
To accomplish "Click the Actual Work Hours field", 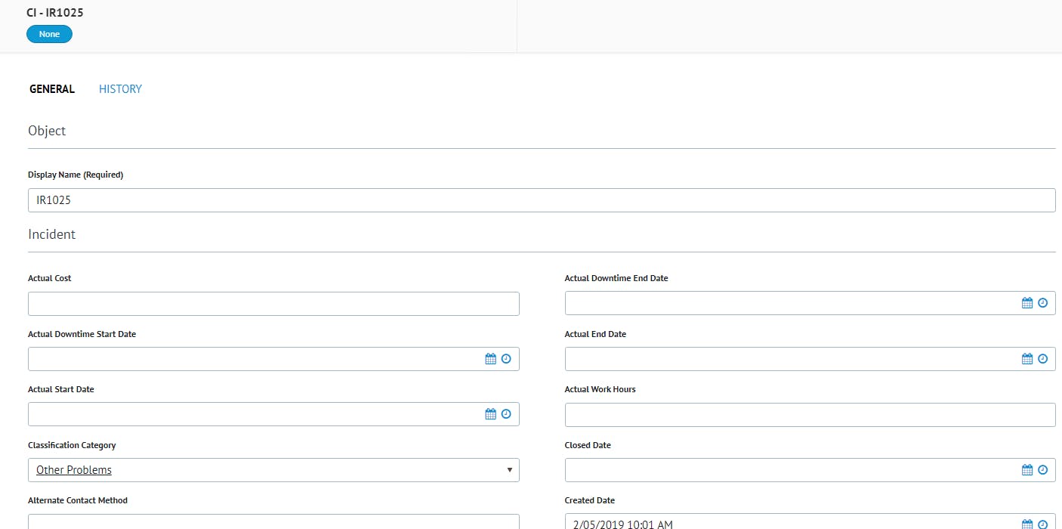I will (x=810, y=415).
